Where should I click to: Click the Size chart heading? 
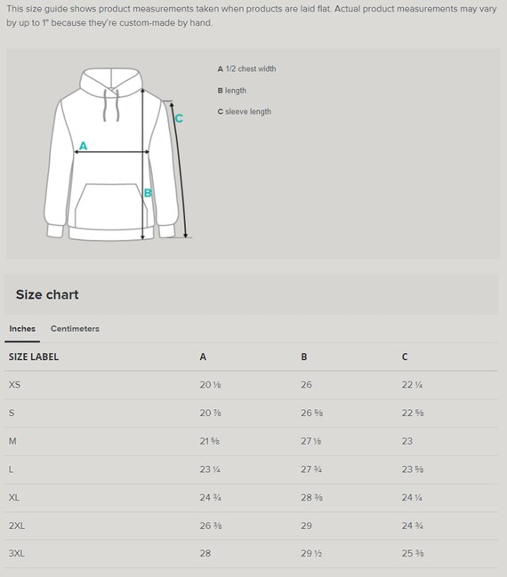click(47, 295)
